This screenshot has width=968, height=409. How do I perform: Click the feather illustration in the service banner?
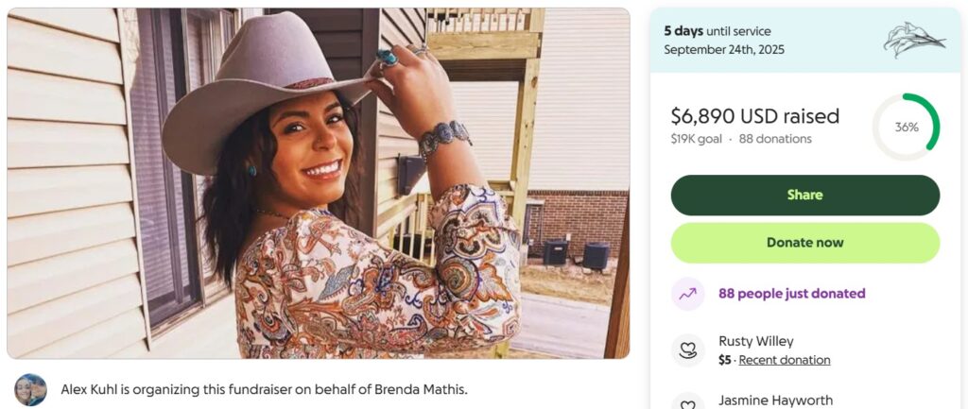coord(913,41)
